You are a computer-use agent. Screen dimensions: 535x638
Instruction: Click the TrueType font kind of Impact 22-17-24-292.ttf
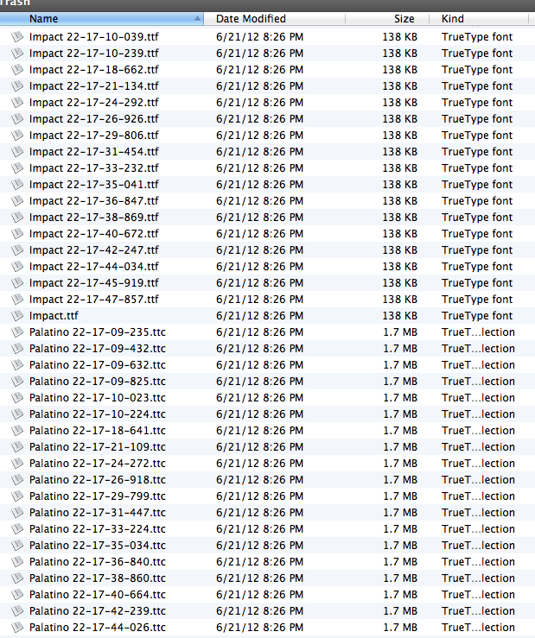pyautogui.click(x=477, y=103)
